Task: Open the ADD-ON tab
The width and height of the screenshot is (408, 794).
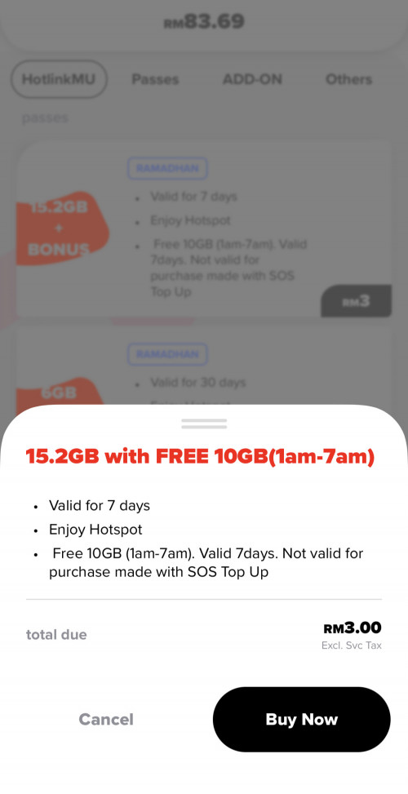Action: (253, 79)
